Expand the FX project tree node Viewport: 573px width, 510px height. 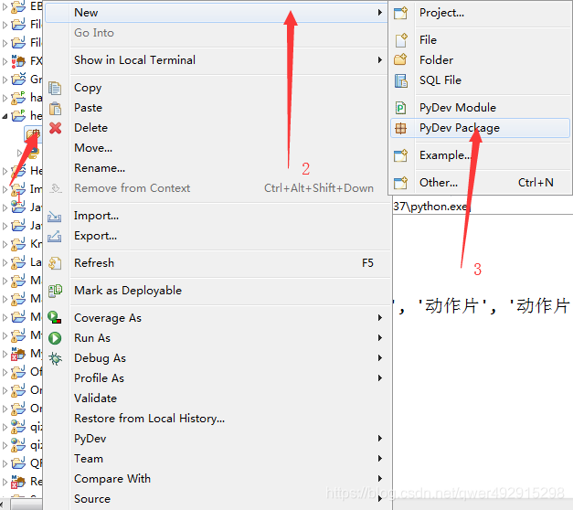tap(5, 61)
